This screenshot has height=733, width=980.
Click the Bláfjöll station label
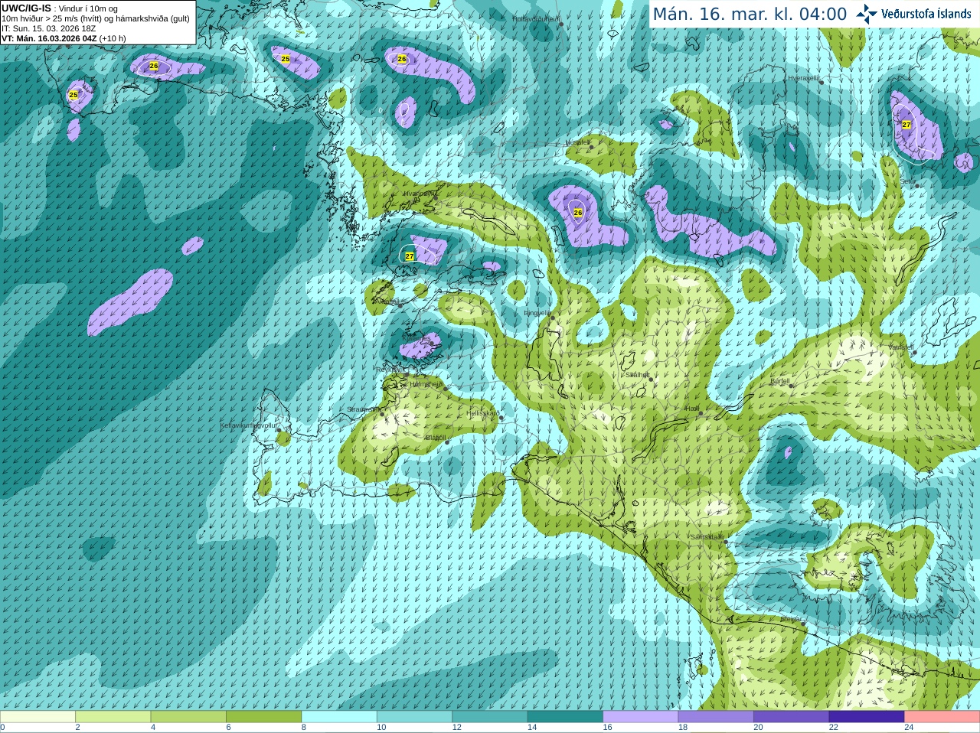pyautogui.click(x=435, y=438)
